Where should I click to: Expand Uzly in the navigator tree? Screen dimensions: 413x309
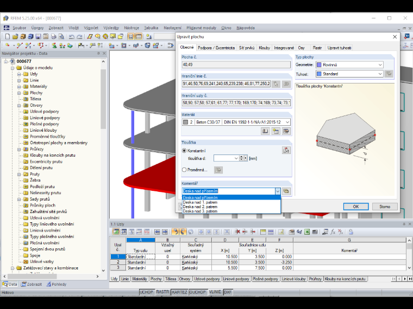tap(19, 74)
